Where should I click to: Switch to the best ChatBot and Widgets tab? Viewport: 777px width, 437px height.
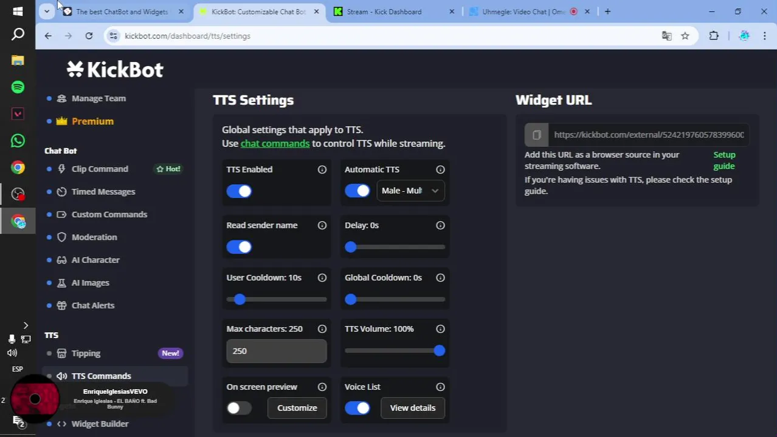[x=122, y=12]
